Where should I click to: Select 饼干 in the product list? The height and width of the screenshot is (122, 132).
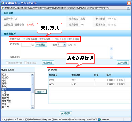coord(16,83)
